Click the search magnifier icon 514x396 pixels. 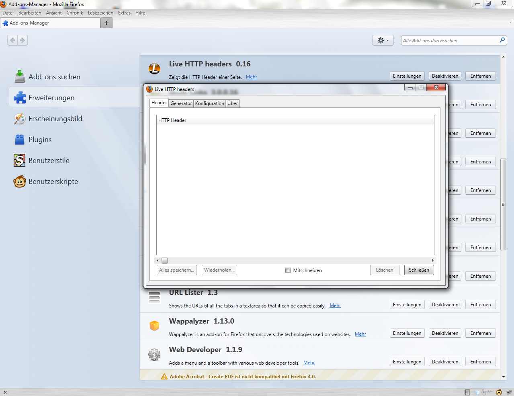coord(502,40)
